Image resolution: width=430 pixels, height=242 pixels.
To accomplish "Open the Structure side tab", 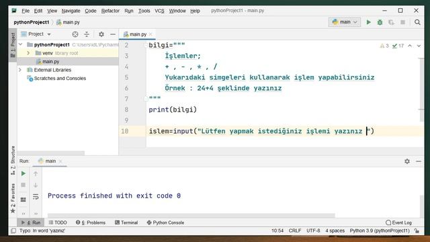I will pos(13,160).
